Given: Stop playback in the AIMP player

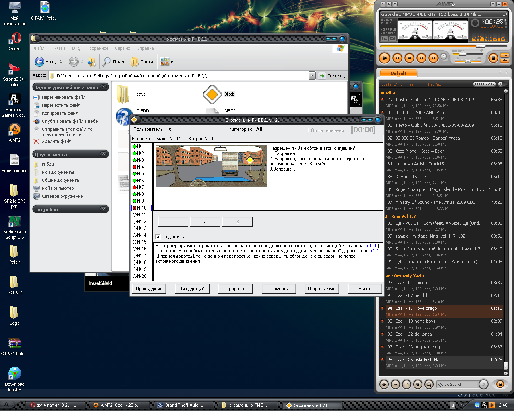Looking at the screenshot, I should (x=409, y=58).
